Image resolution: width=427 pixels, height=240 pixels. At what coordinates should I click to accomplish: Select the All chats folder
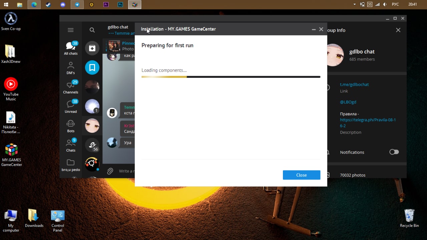coord(71,48)
